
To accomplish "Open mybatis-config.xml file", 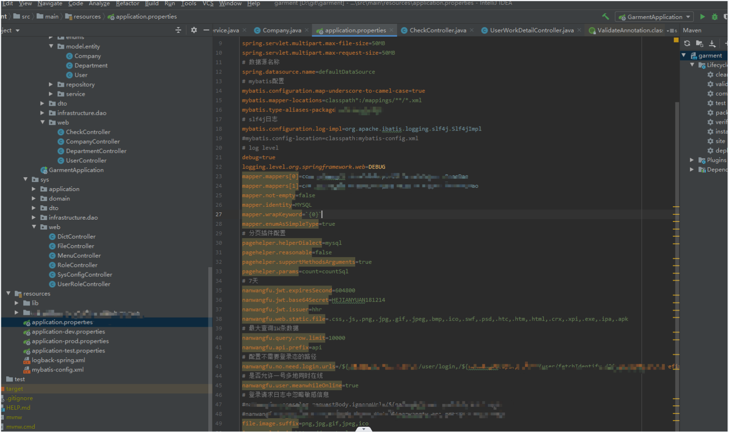I will [53, 370].
